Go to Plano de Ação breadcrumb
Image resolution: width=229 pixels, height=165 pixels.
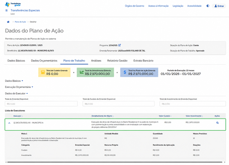pyautogui.click(x=20, y=22)
